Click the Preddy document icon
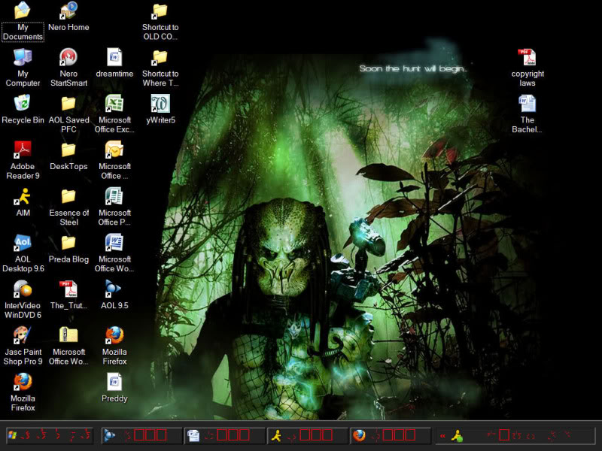 pyautogui.click(x=114, y=388)
